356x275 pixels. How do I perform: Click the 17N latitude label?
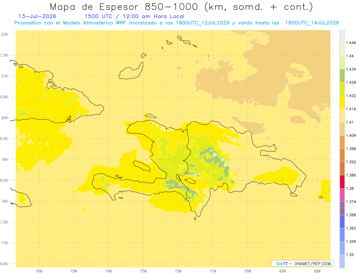5,243
